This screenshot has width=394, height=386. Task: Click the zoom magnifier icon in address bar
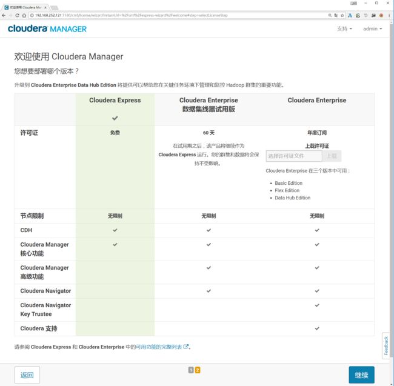point(330,15)
